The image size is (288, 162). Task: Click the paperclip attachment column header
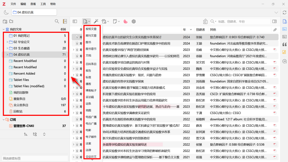pos(275,30)
